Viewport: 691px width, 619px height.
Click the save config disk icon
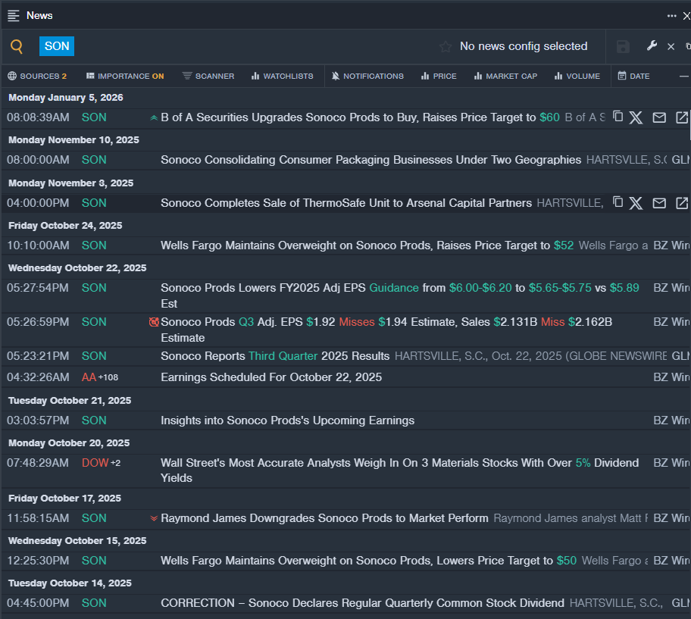[x=623, y=47]
